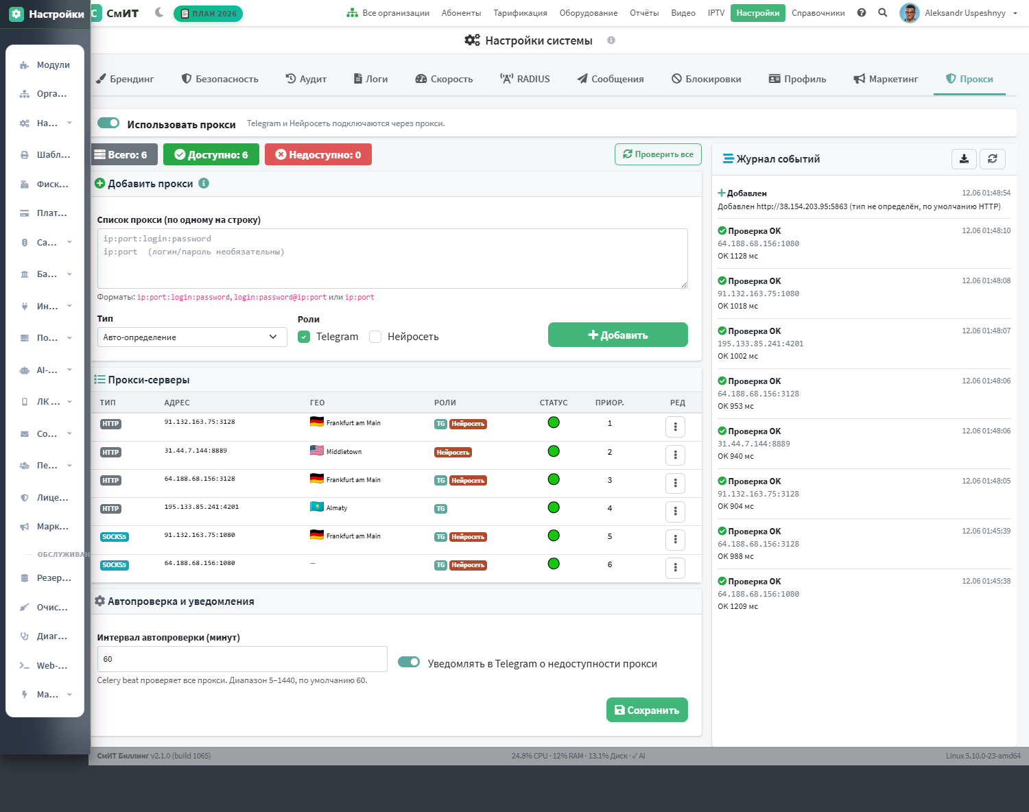Click the Лице… shield sidebar icon
Screen dimensions: 1029x812
(24, 498)
